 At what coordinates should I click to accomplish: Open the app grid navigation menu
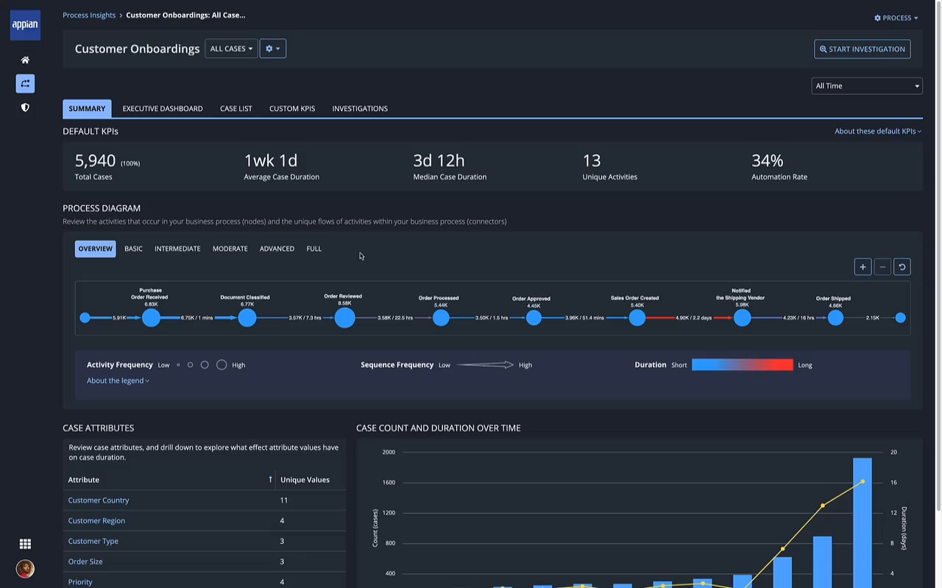click(x=25, y=544)
